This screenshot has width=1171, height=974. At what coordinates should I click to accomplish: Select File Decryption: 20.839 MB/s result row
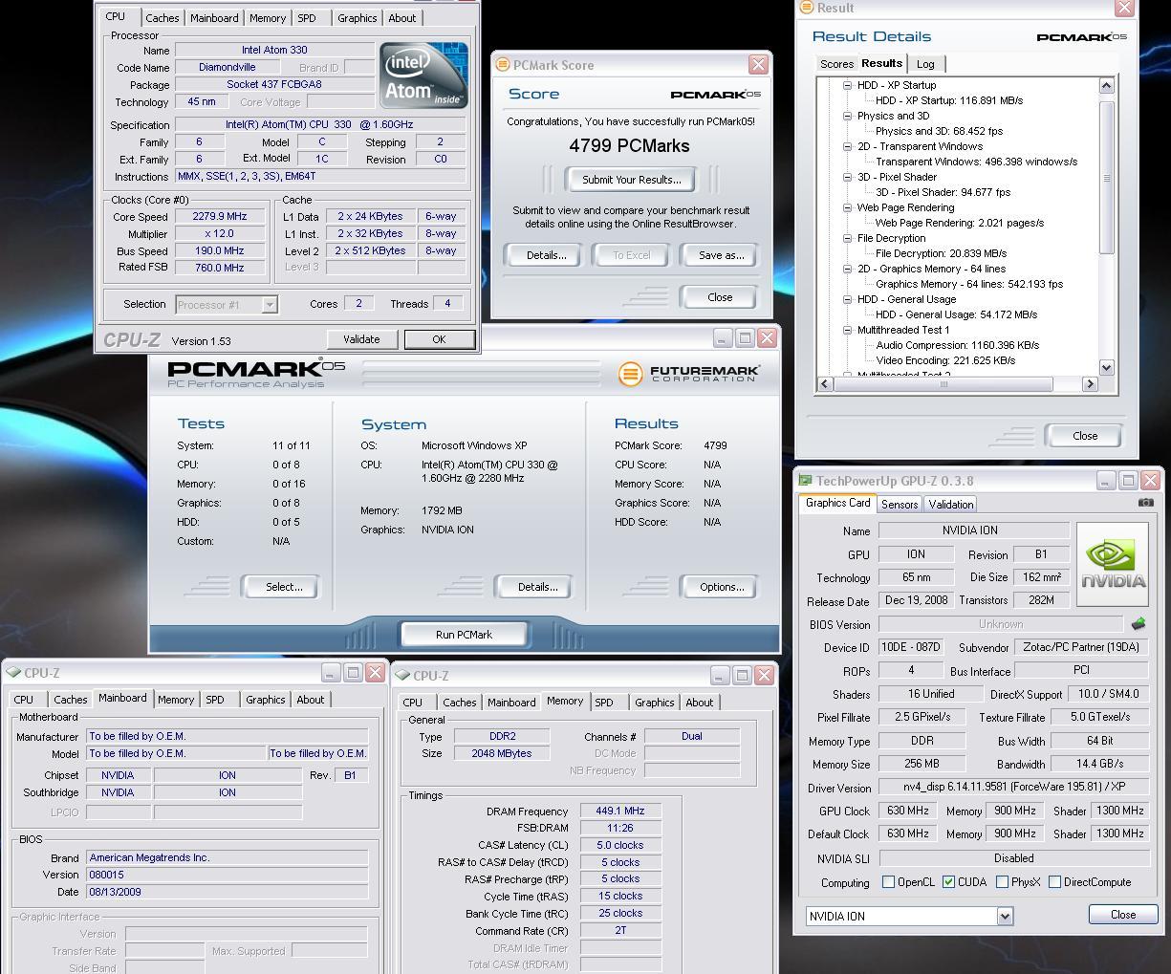(x=941, y=253)
